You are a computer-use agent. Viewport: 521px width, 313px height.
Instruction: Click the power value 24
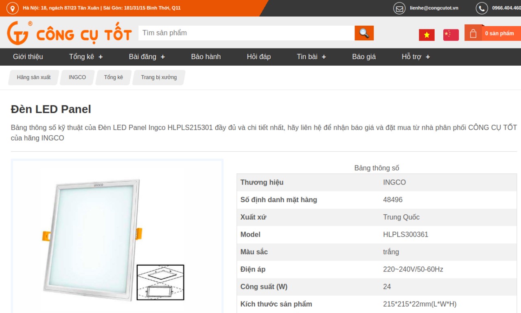(387, 287)
